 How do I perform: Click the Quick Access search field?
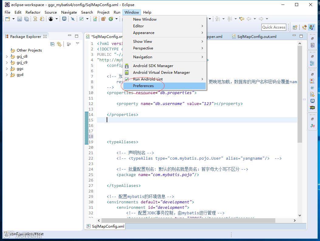274,27
